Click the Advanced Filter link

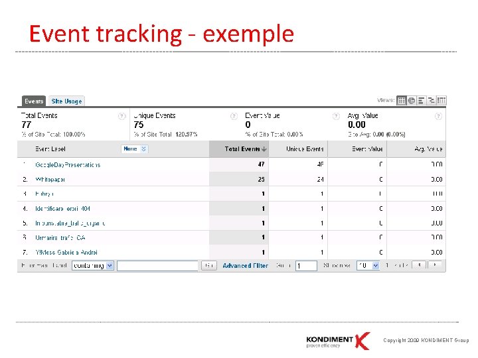pyautogui.click(x=246, y=266)
